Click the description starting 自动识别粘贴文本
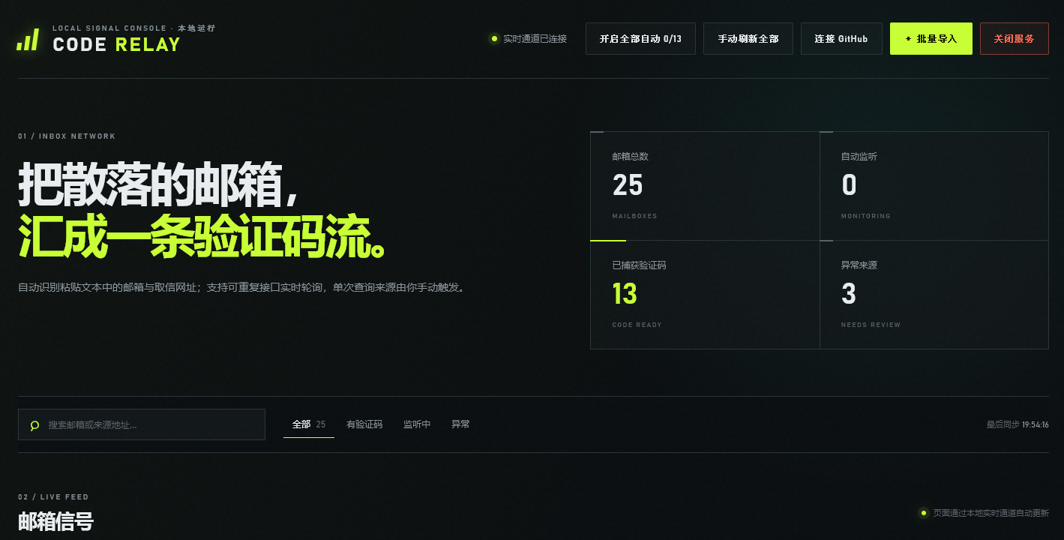 [x=241, y=287]
